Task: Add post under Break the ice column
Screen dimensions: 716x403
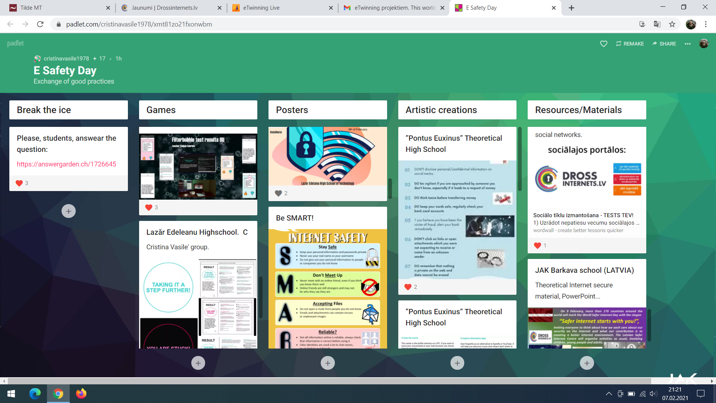Action: [68, 211]
